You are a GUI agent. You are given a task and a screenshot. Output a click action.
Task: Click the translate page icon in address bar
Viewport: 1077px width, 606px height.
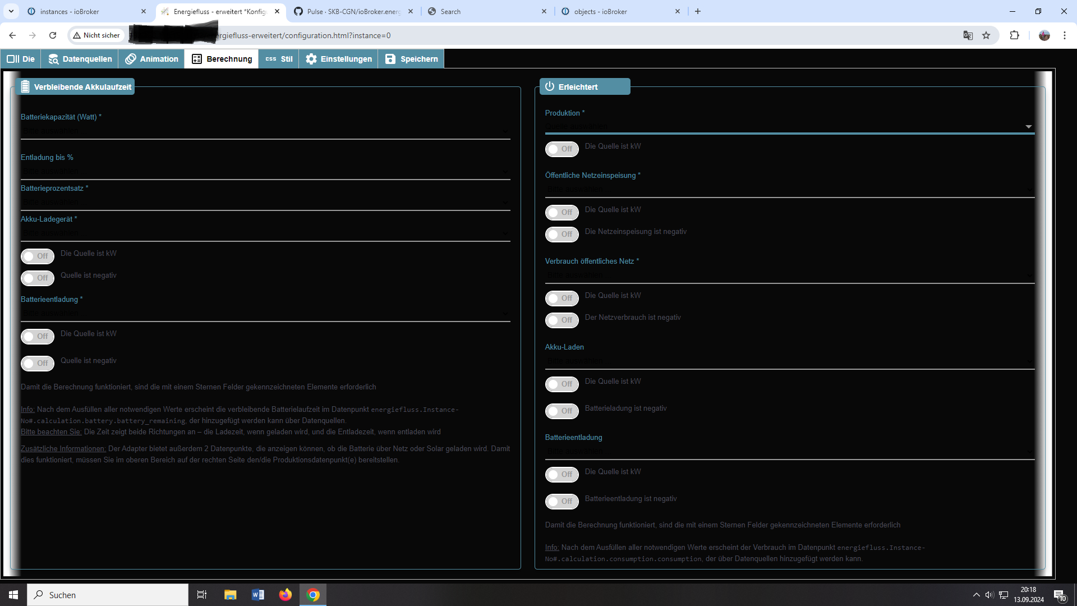[968, 35]
